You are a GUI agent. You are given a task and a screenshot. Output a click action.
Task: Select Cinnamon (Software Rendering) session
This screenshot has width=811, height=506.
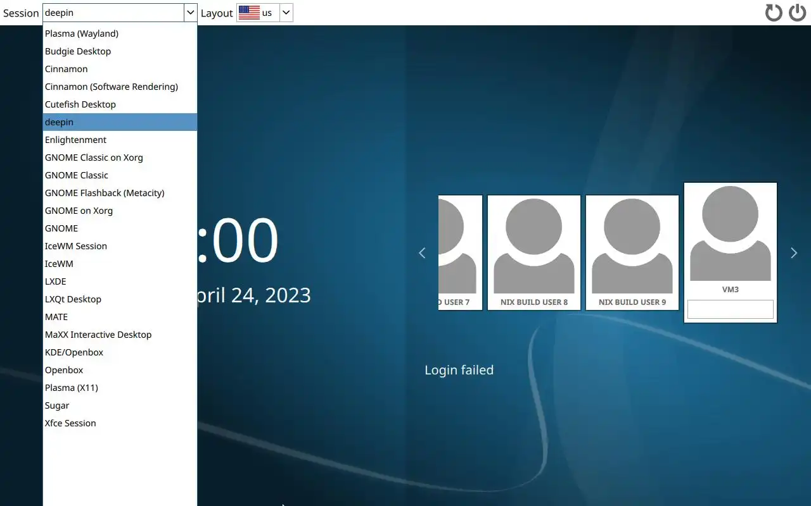[x=120, y=87]
